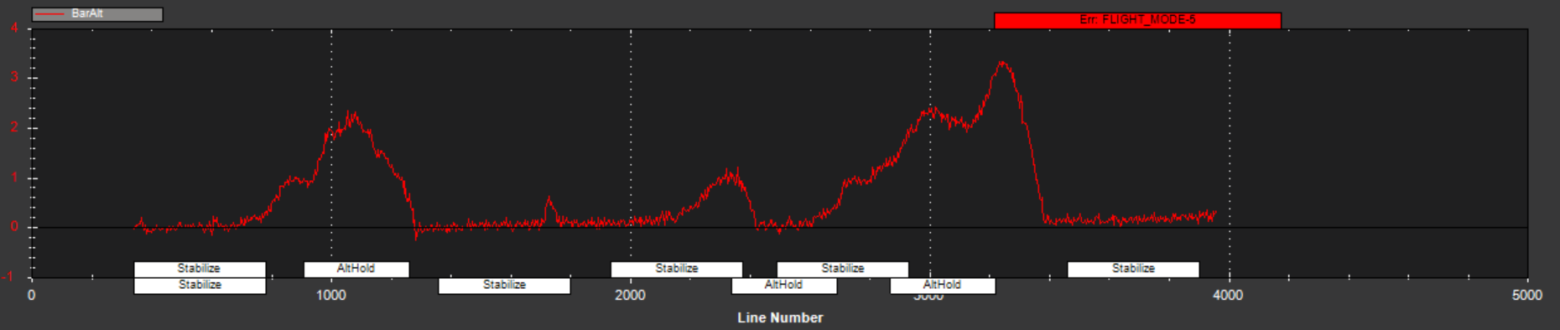Click the highest peak of the BarAlt curve

(x=1001, y=62)
